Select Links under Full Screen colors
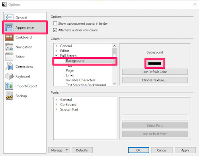This screenshot has height=156, width=199. coord(70,75)
